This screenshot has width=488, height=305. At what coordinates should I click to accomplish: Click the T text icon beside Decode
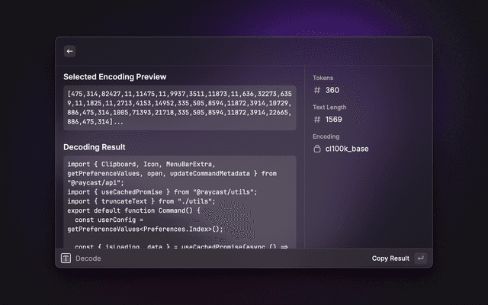66,258
